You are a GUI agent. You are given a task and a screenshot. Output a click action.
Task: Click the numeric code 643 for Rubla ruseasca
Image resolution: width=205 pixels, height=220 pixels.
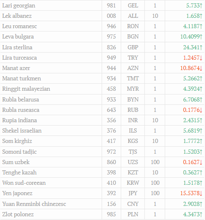111,110
